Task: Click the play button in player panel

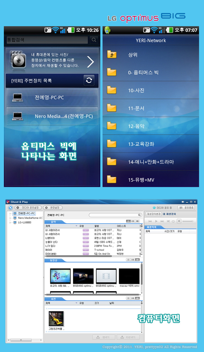Action: click(156, 221)
